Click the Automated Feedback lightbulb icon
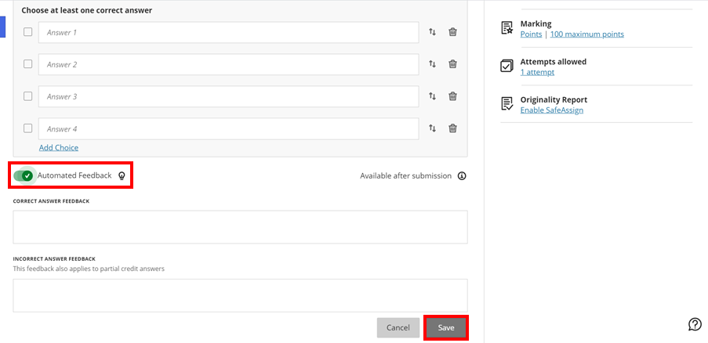 coord(122,175)
